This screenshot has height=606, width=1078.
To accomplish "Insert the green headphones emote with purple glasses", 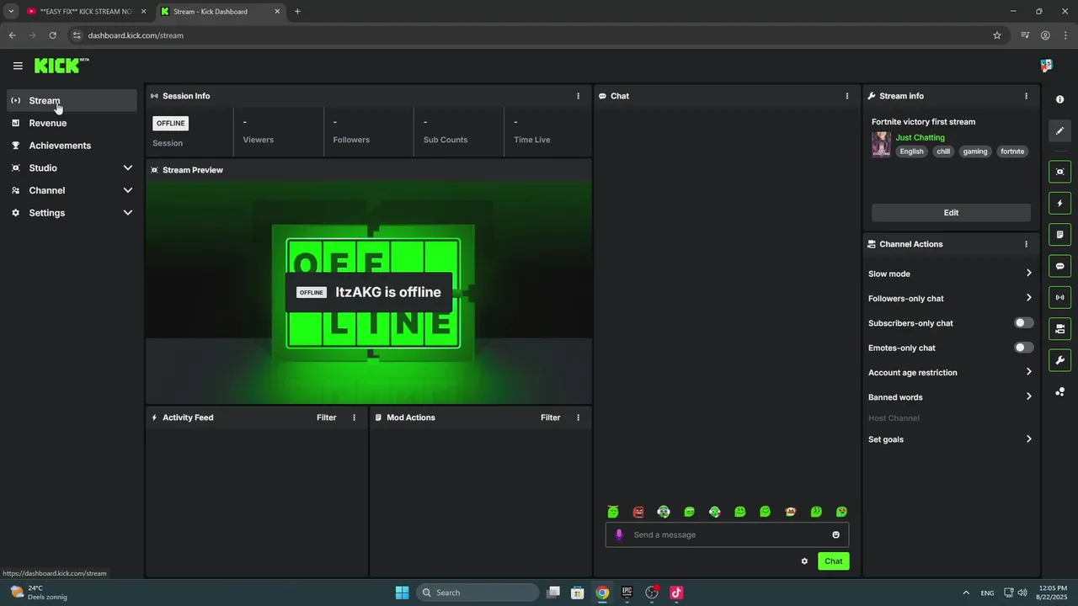I will click(664, 512).
